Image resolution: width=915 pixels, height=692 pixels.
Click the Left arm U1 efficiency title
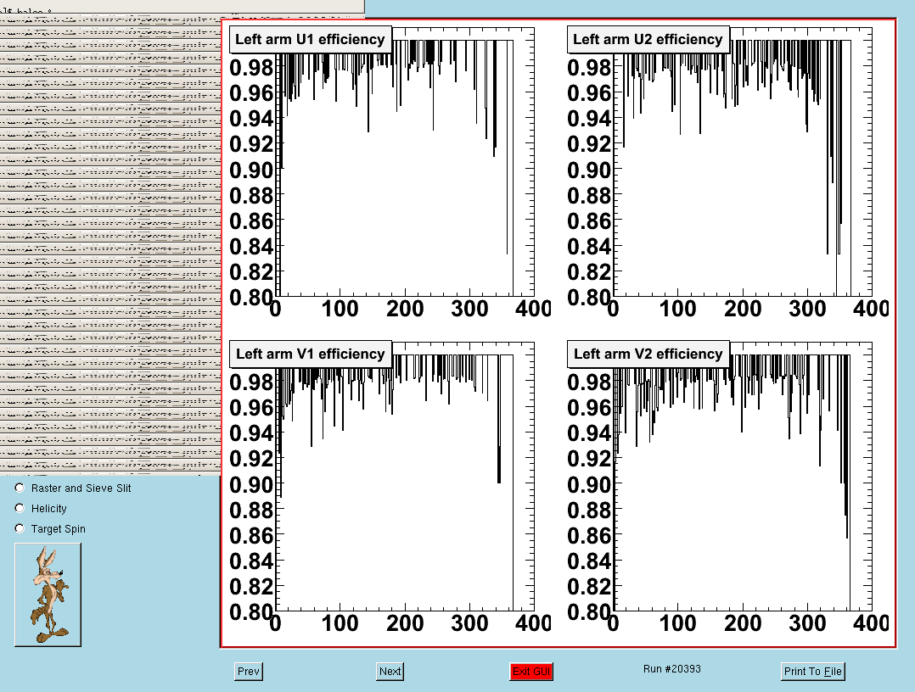[x=310, y=39]
